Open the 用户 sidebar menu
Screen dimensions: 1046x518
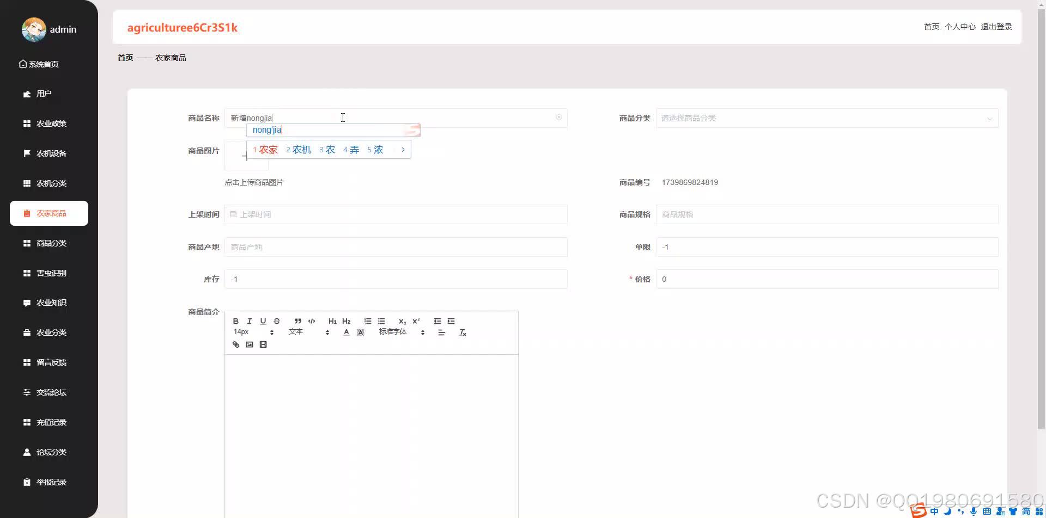pos(49,94)
